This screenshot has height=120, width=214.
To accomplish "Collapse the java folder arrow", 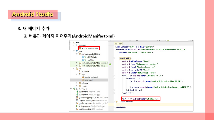I will (x=74, y=51).
